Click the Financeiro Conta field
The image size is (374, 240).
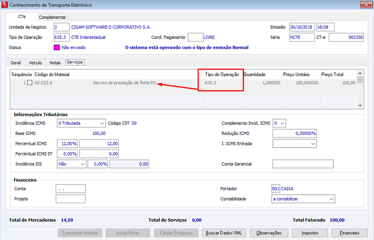[71, 189]
